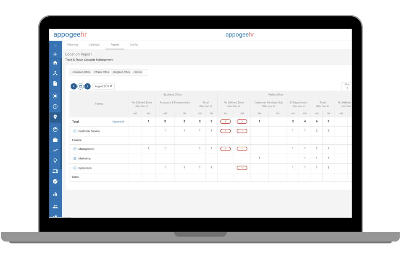Go to next month arrow
Viewport: 400px width, 270px height.
click(87, 86)
